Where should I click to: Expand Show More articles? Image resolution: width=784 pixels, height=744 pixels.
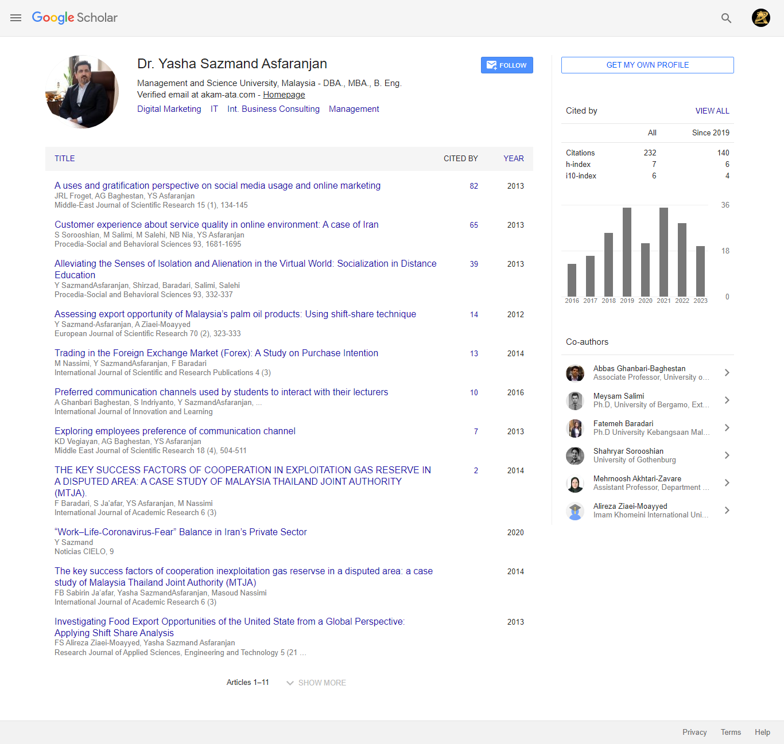tap(316, 683)
